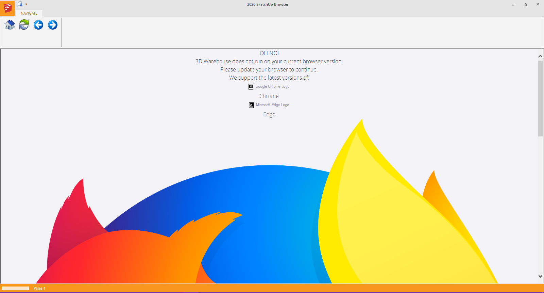Click the '3D Warehouse does not run' message
Viewport: 544px width, 293px height.
[x=269, y=61]
